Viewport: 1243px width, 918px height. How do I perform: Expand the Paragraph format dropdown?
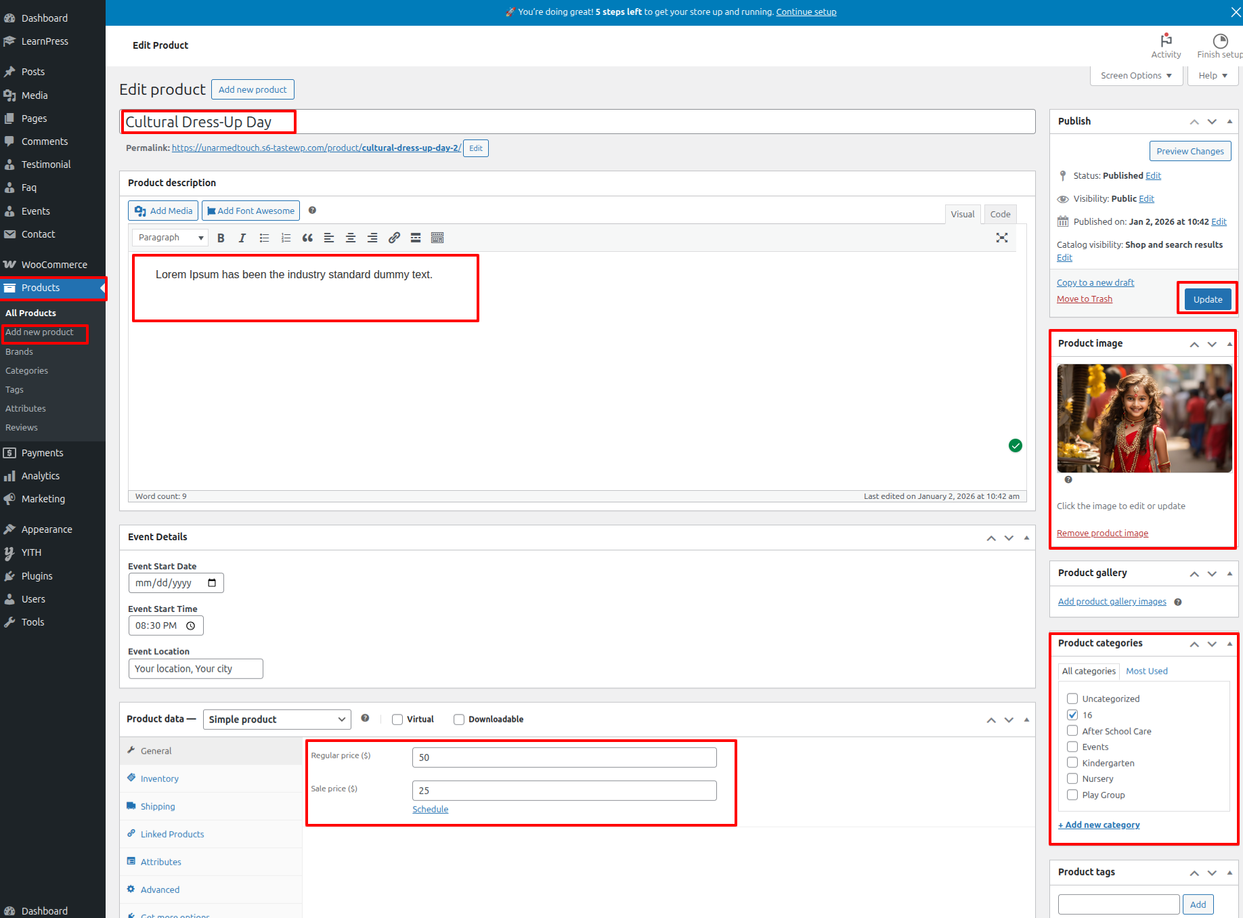(x=170, y=238)
